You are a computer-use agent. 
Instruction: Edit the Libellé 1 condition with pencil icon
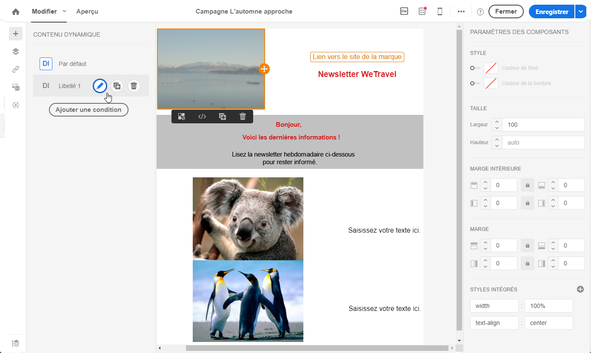100,86
